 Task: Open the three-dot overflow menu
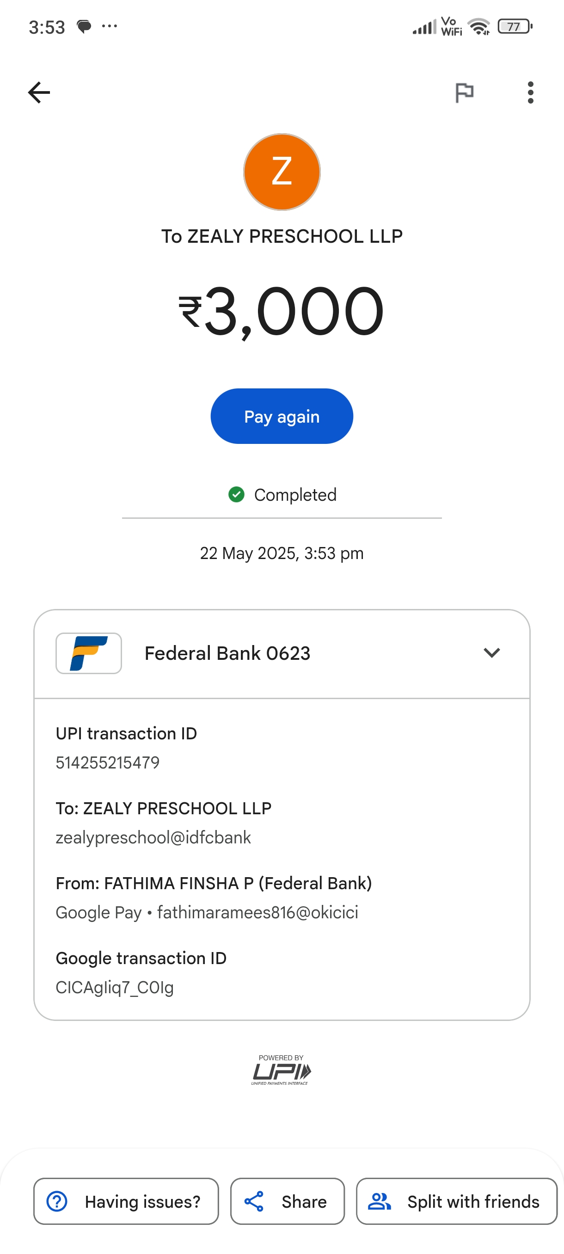pos(530,92)
